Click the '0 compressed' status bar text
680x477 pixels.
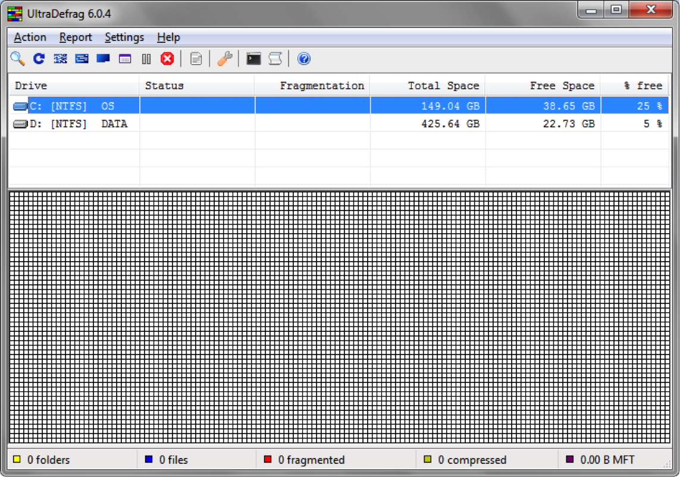point(472,460)
